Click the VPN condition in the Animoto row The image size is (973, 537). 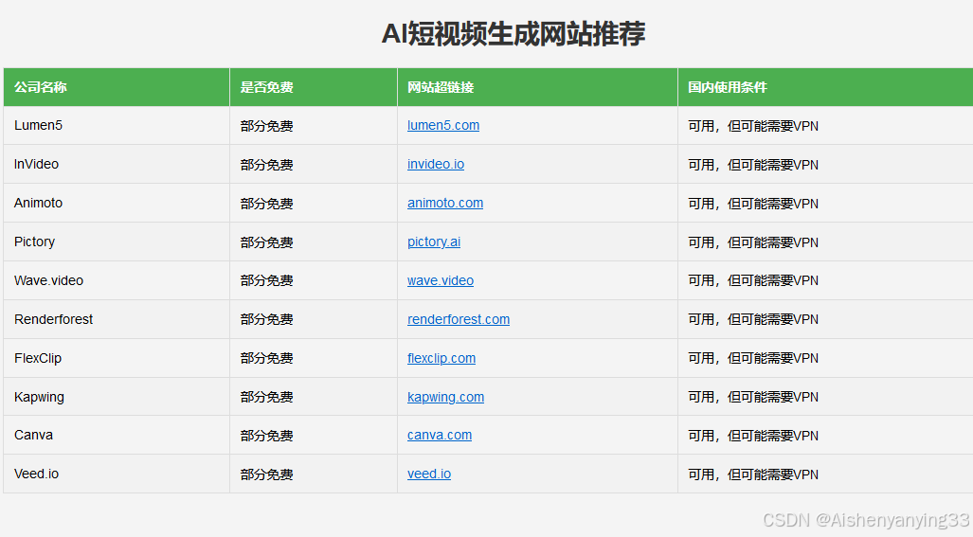(x=753, y=204)
